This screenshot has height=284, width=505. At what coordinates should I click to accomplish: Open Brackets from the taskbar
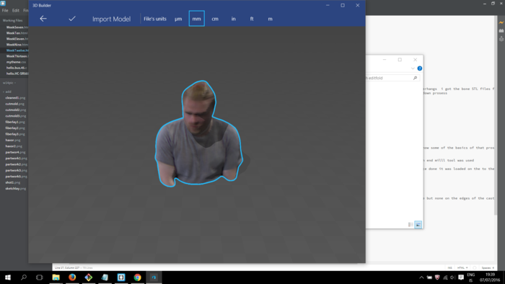pyautogui.click(x=121, y=278)
